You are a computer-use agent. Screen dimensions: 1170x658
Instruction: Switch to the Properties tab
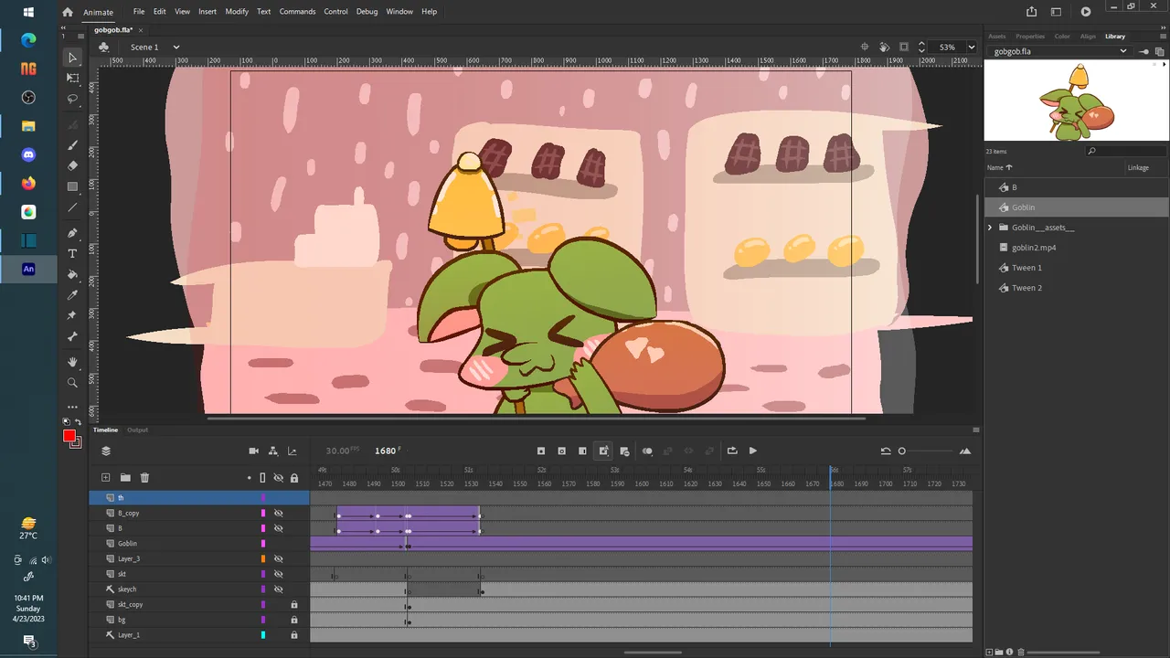click(x=1030, y=37)
